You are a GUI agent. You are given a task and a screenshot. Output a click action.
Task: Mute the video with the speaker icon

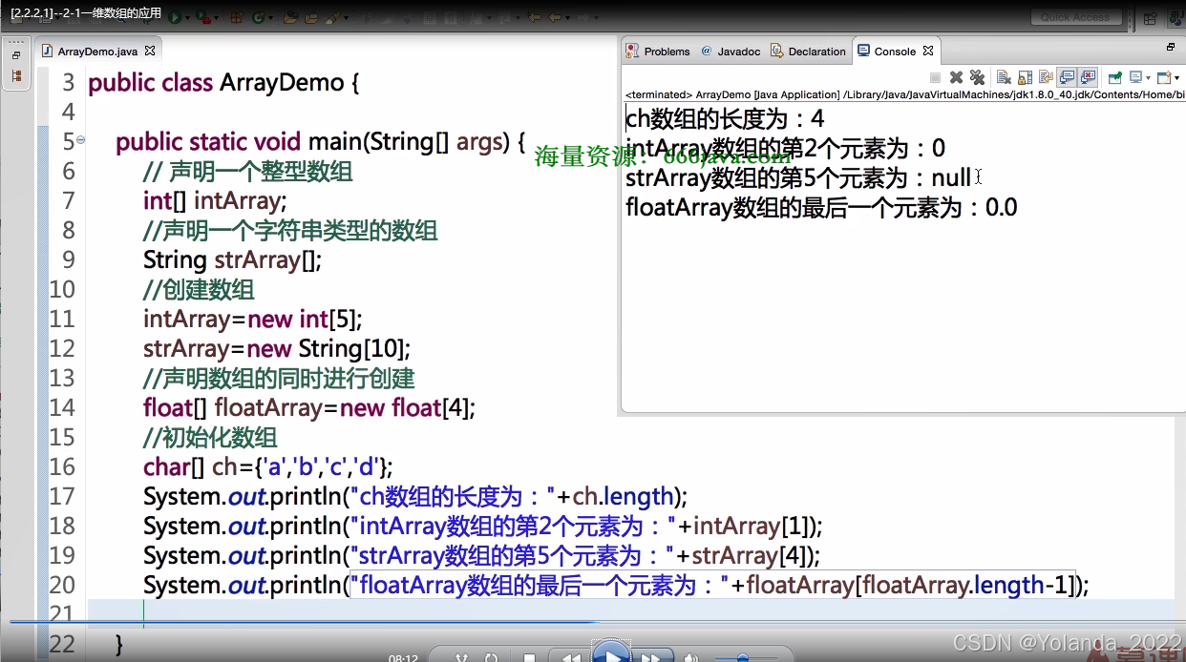[691, 657]
